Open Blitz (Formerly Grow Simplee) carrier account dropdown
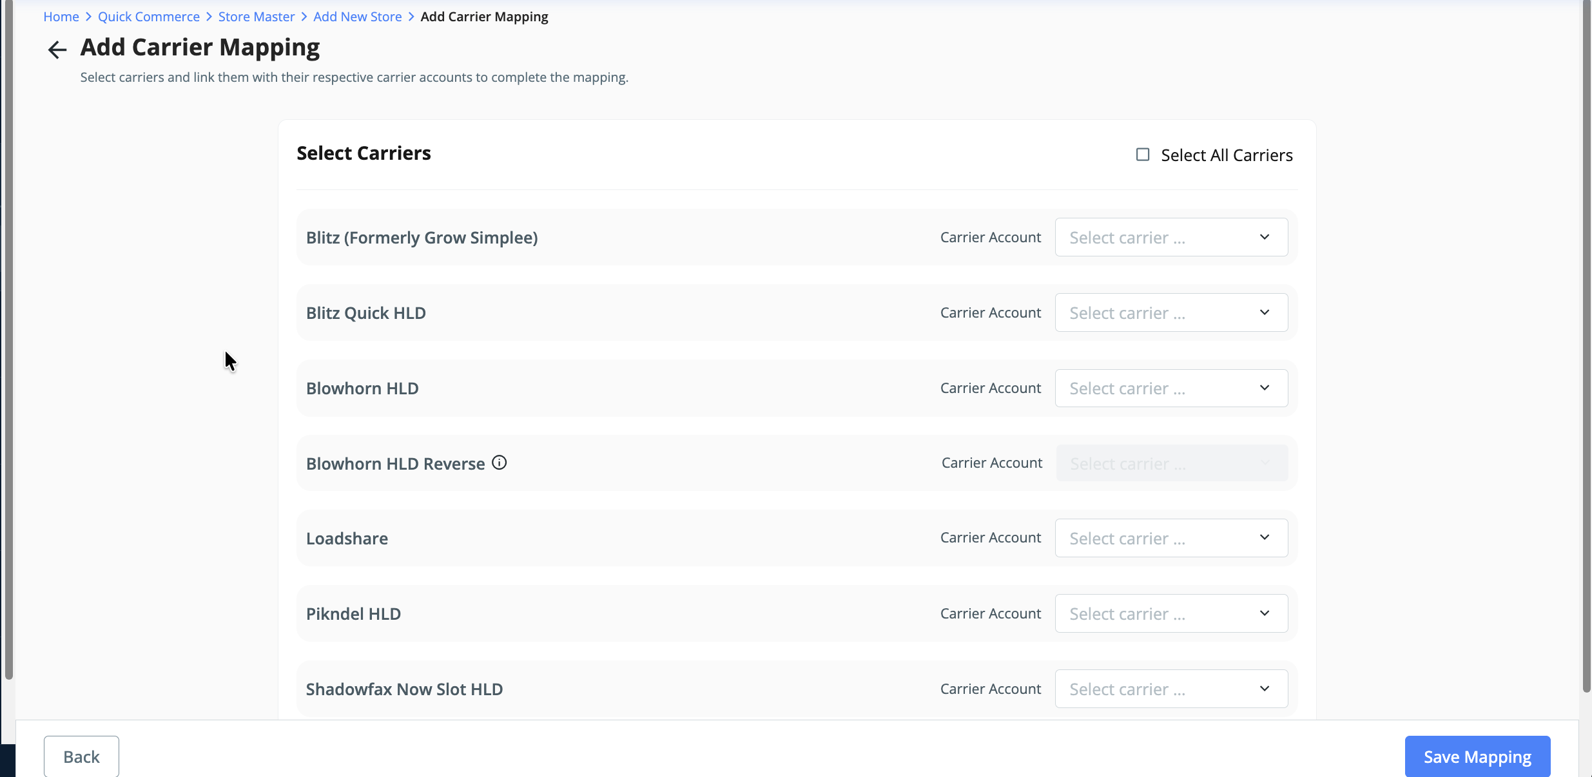The image size is (1592, 777). 1170,237
